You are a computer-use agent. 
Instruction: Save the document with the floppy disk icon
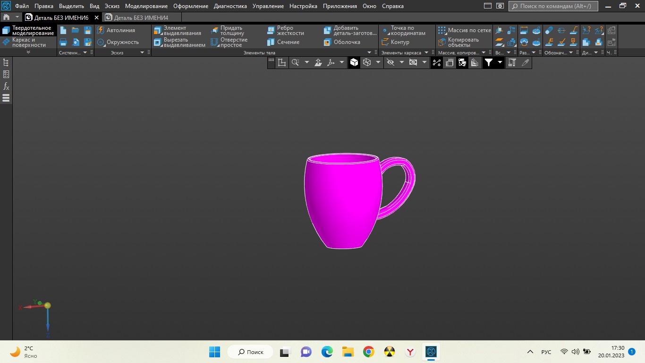tap(87, 30)
